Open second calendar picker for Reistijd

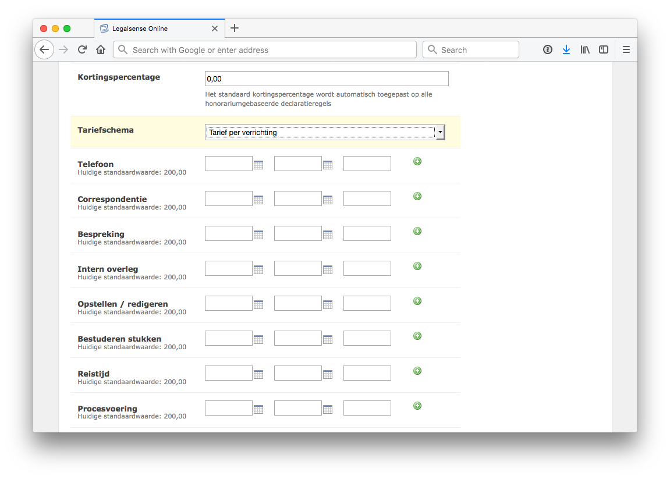(x=328, y=375)
